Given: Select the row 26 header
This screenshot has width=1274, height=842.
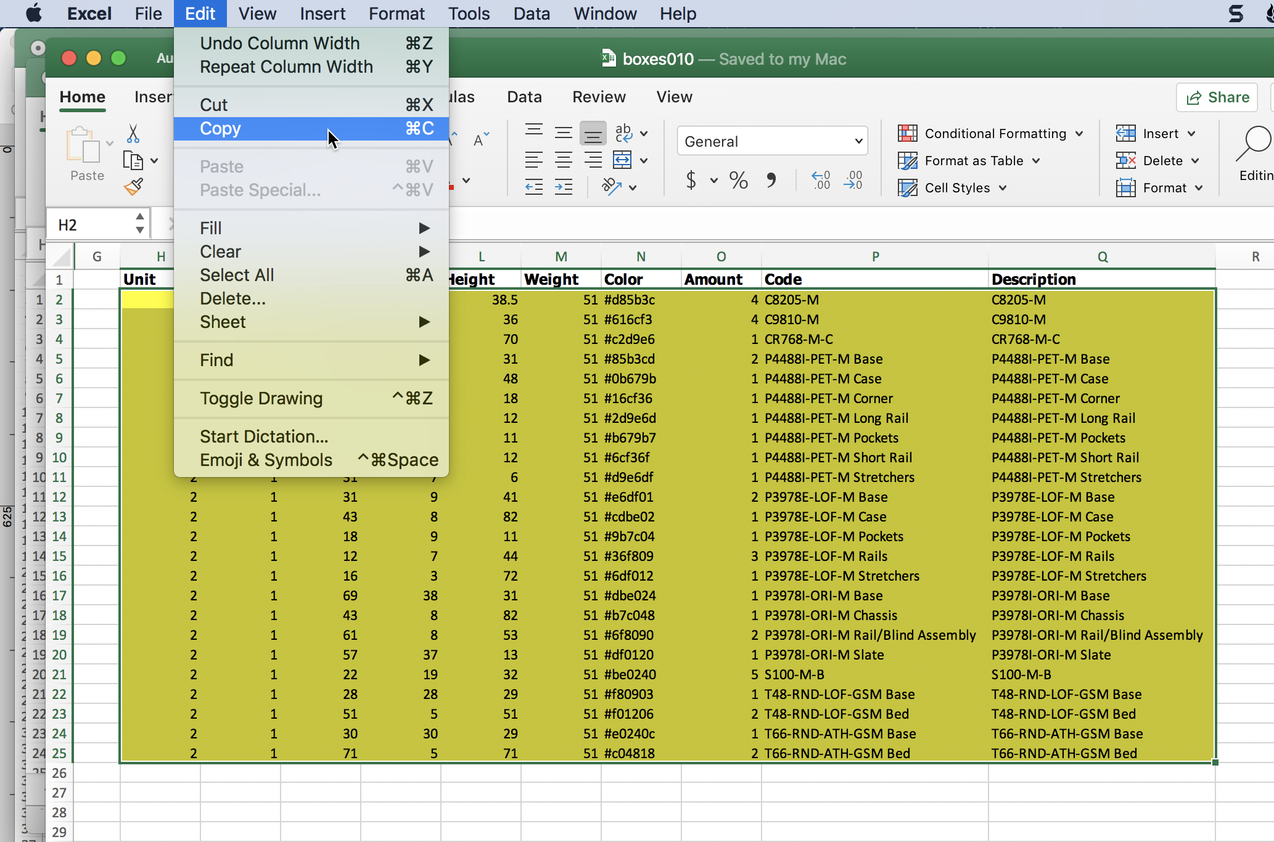Looking at the screenshot, I should click(x=59, y=773).
